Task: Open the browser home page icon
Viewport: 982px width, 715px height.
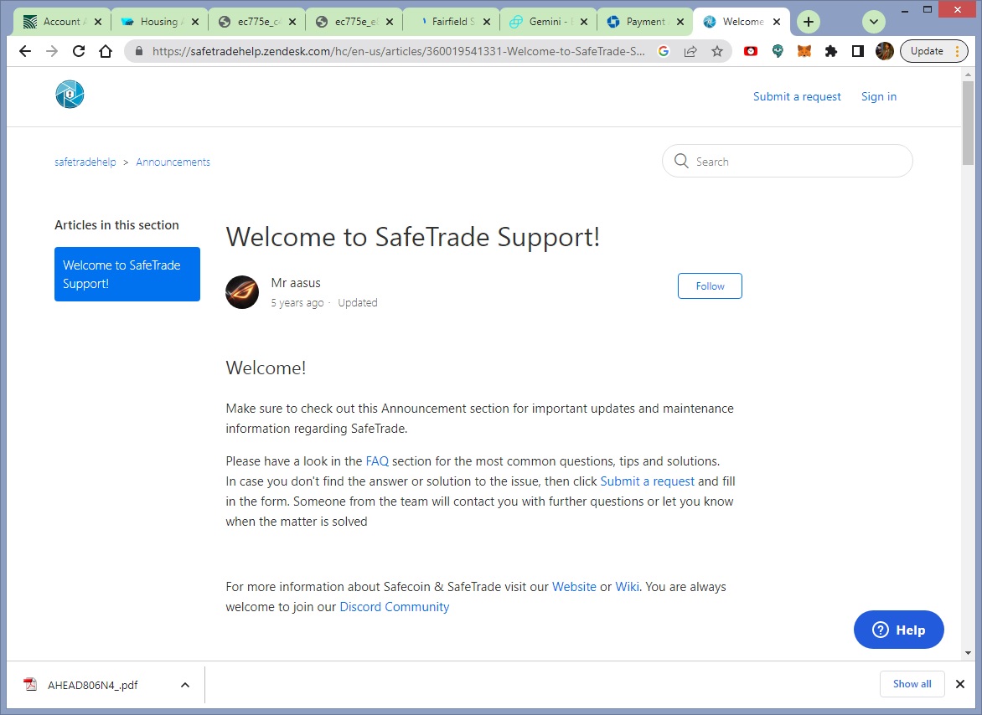Action: click(x=106, y=51)
